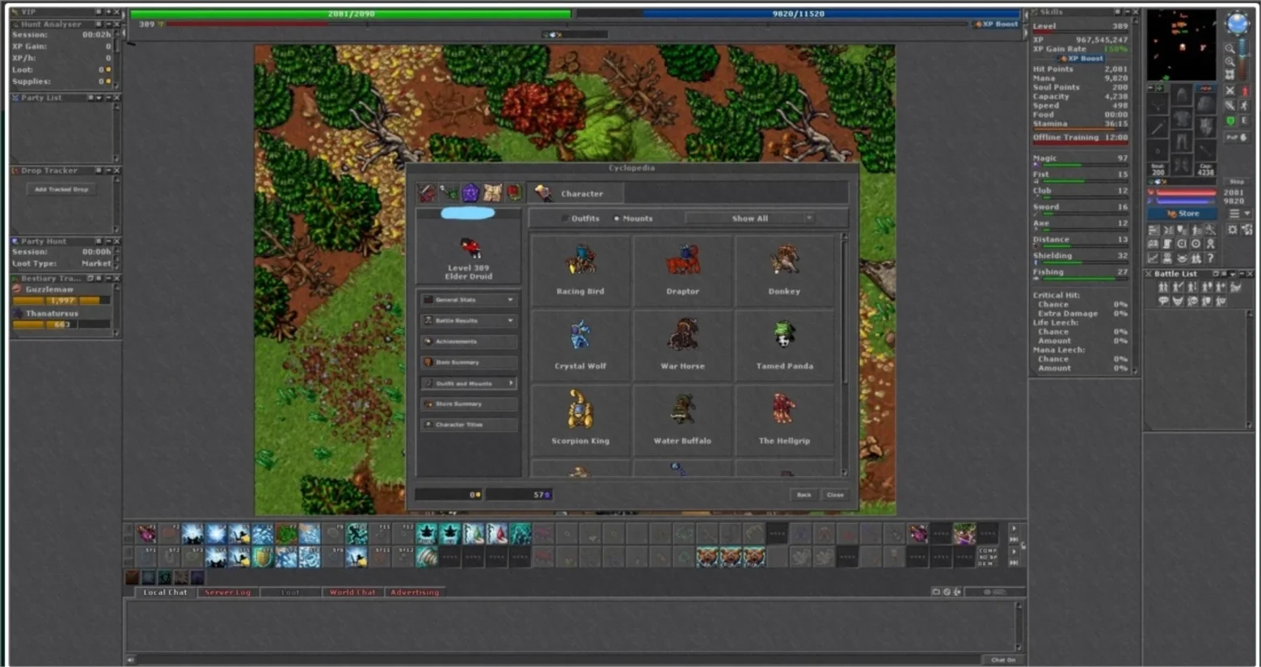Click the XP Boost button in Skills
The image size is (1261, 667).
click(1082, 58)
